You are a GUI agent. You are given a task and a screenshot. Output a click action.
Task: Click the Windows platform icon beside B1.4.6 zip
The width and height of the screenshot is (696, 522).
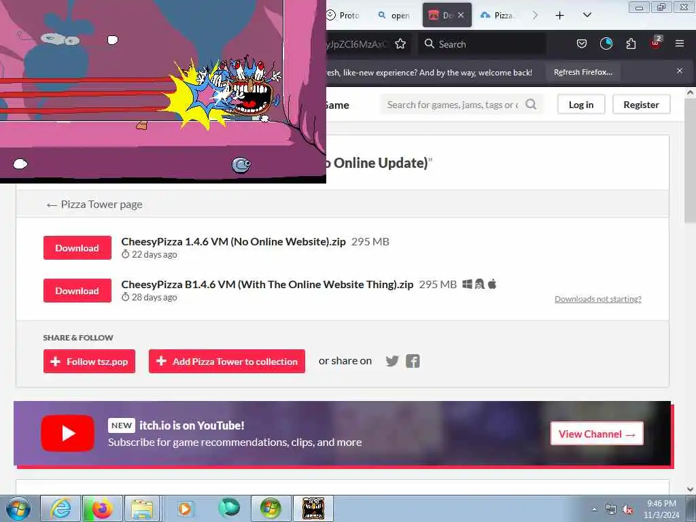coord(467,284)
